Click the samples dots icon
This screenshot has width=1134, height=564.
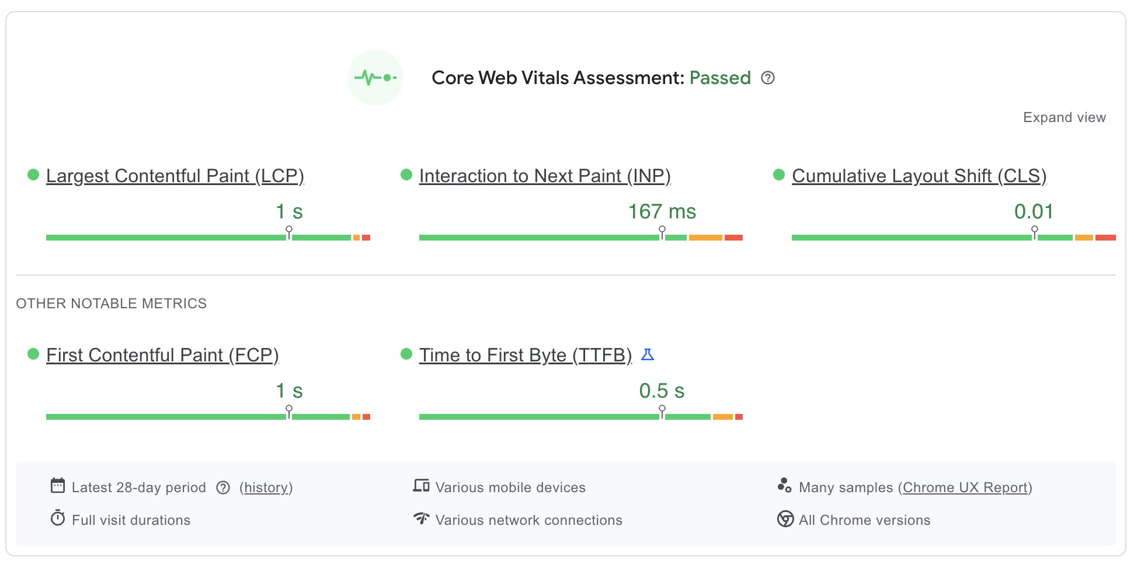pyautogui.click(x=784, y=485)
